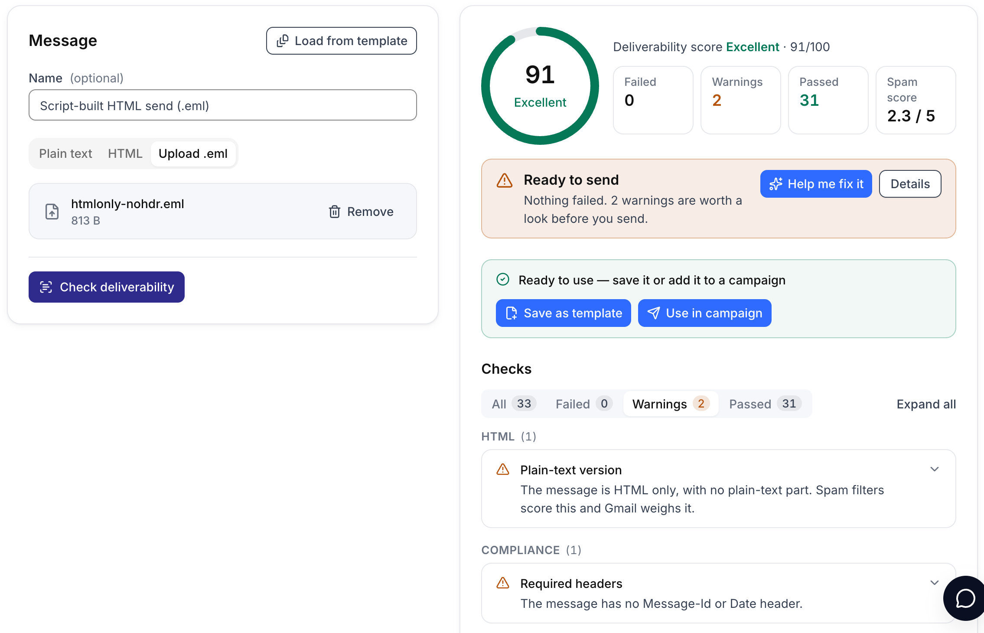Viewport: 984px width, 633px height.
Task: Edit the Name optional input field
Action: [x=222, y=105]
